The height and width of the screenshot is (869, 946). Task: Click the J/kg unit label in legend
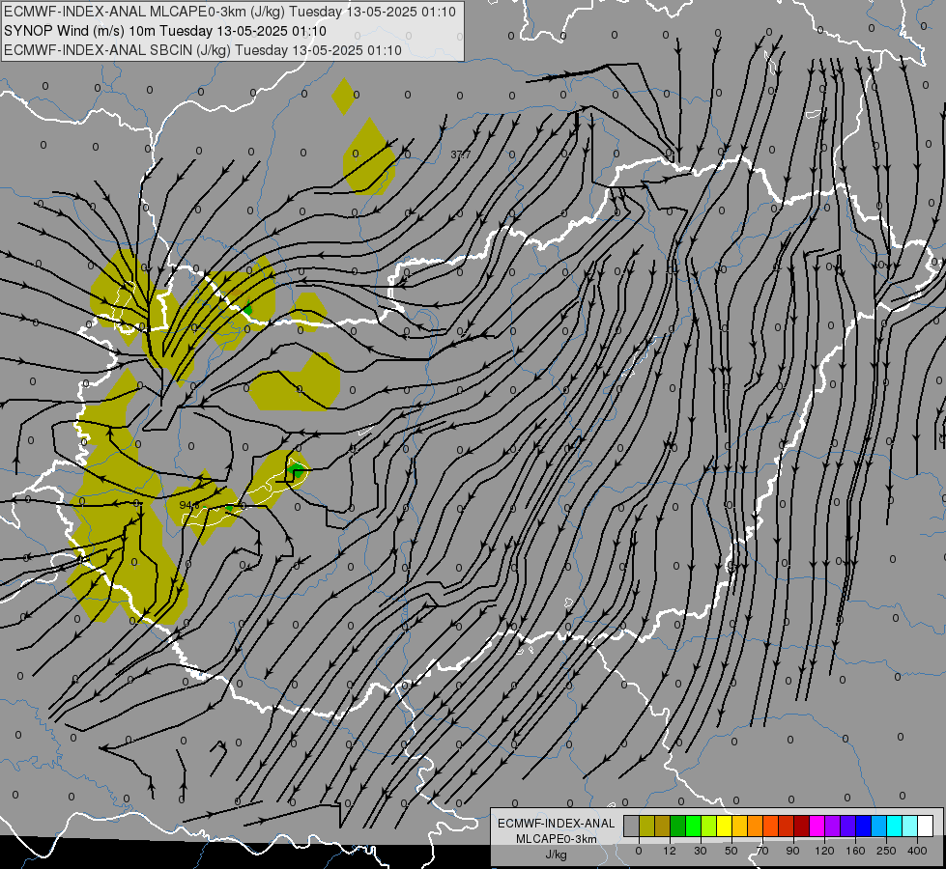[556, 855]
